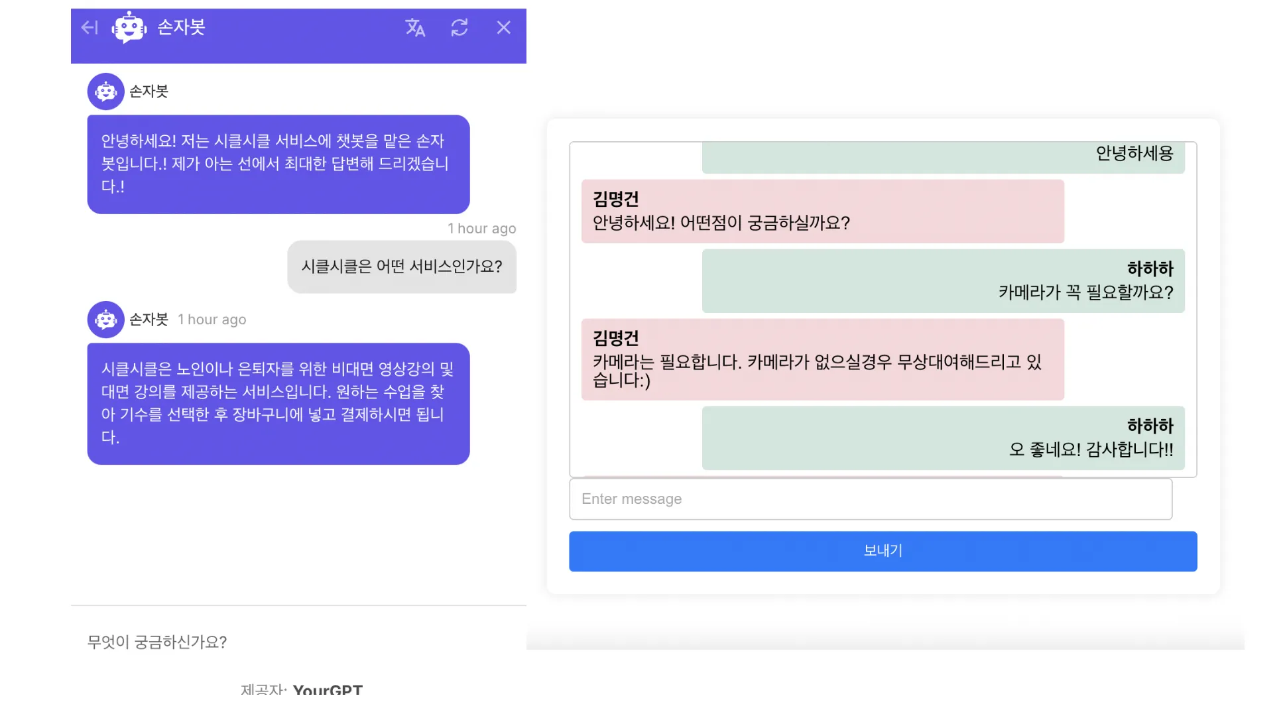This screenshot has width=1283, height=716.
Task: Click the robot logo in chatbot header
Action: coord(129,28)
